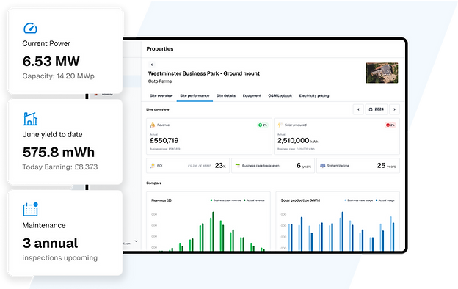Click the Actual usage legend dot
This screenshot has height=289, width=458.
[x=377, y=200]
